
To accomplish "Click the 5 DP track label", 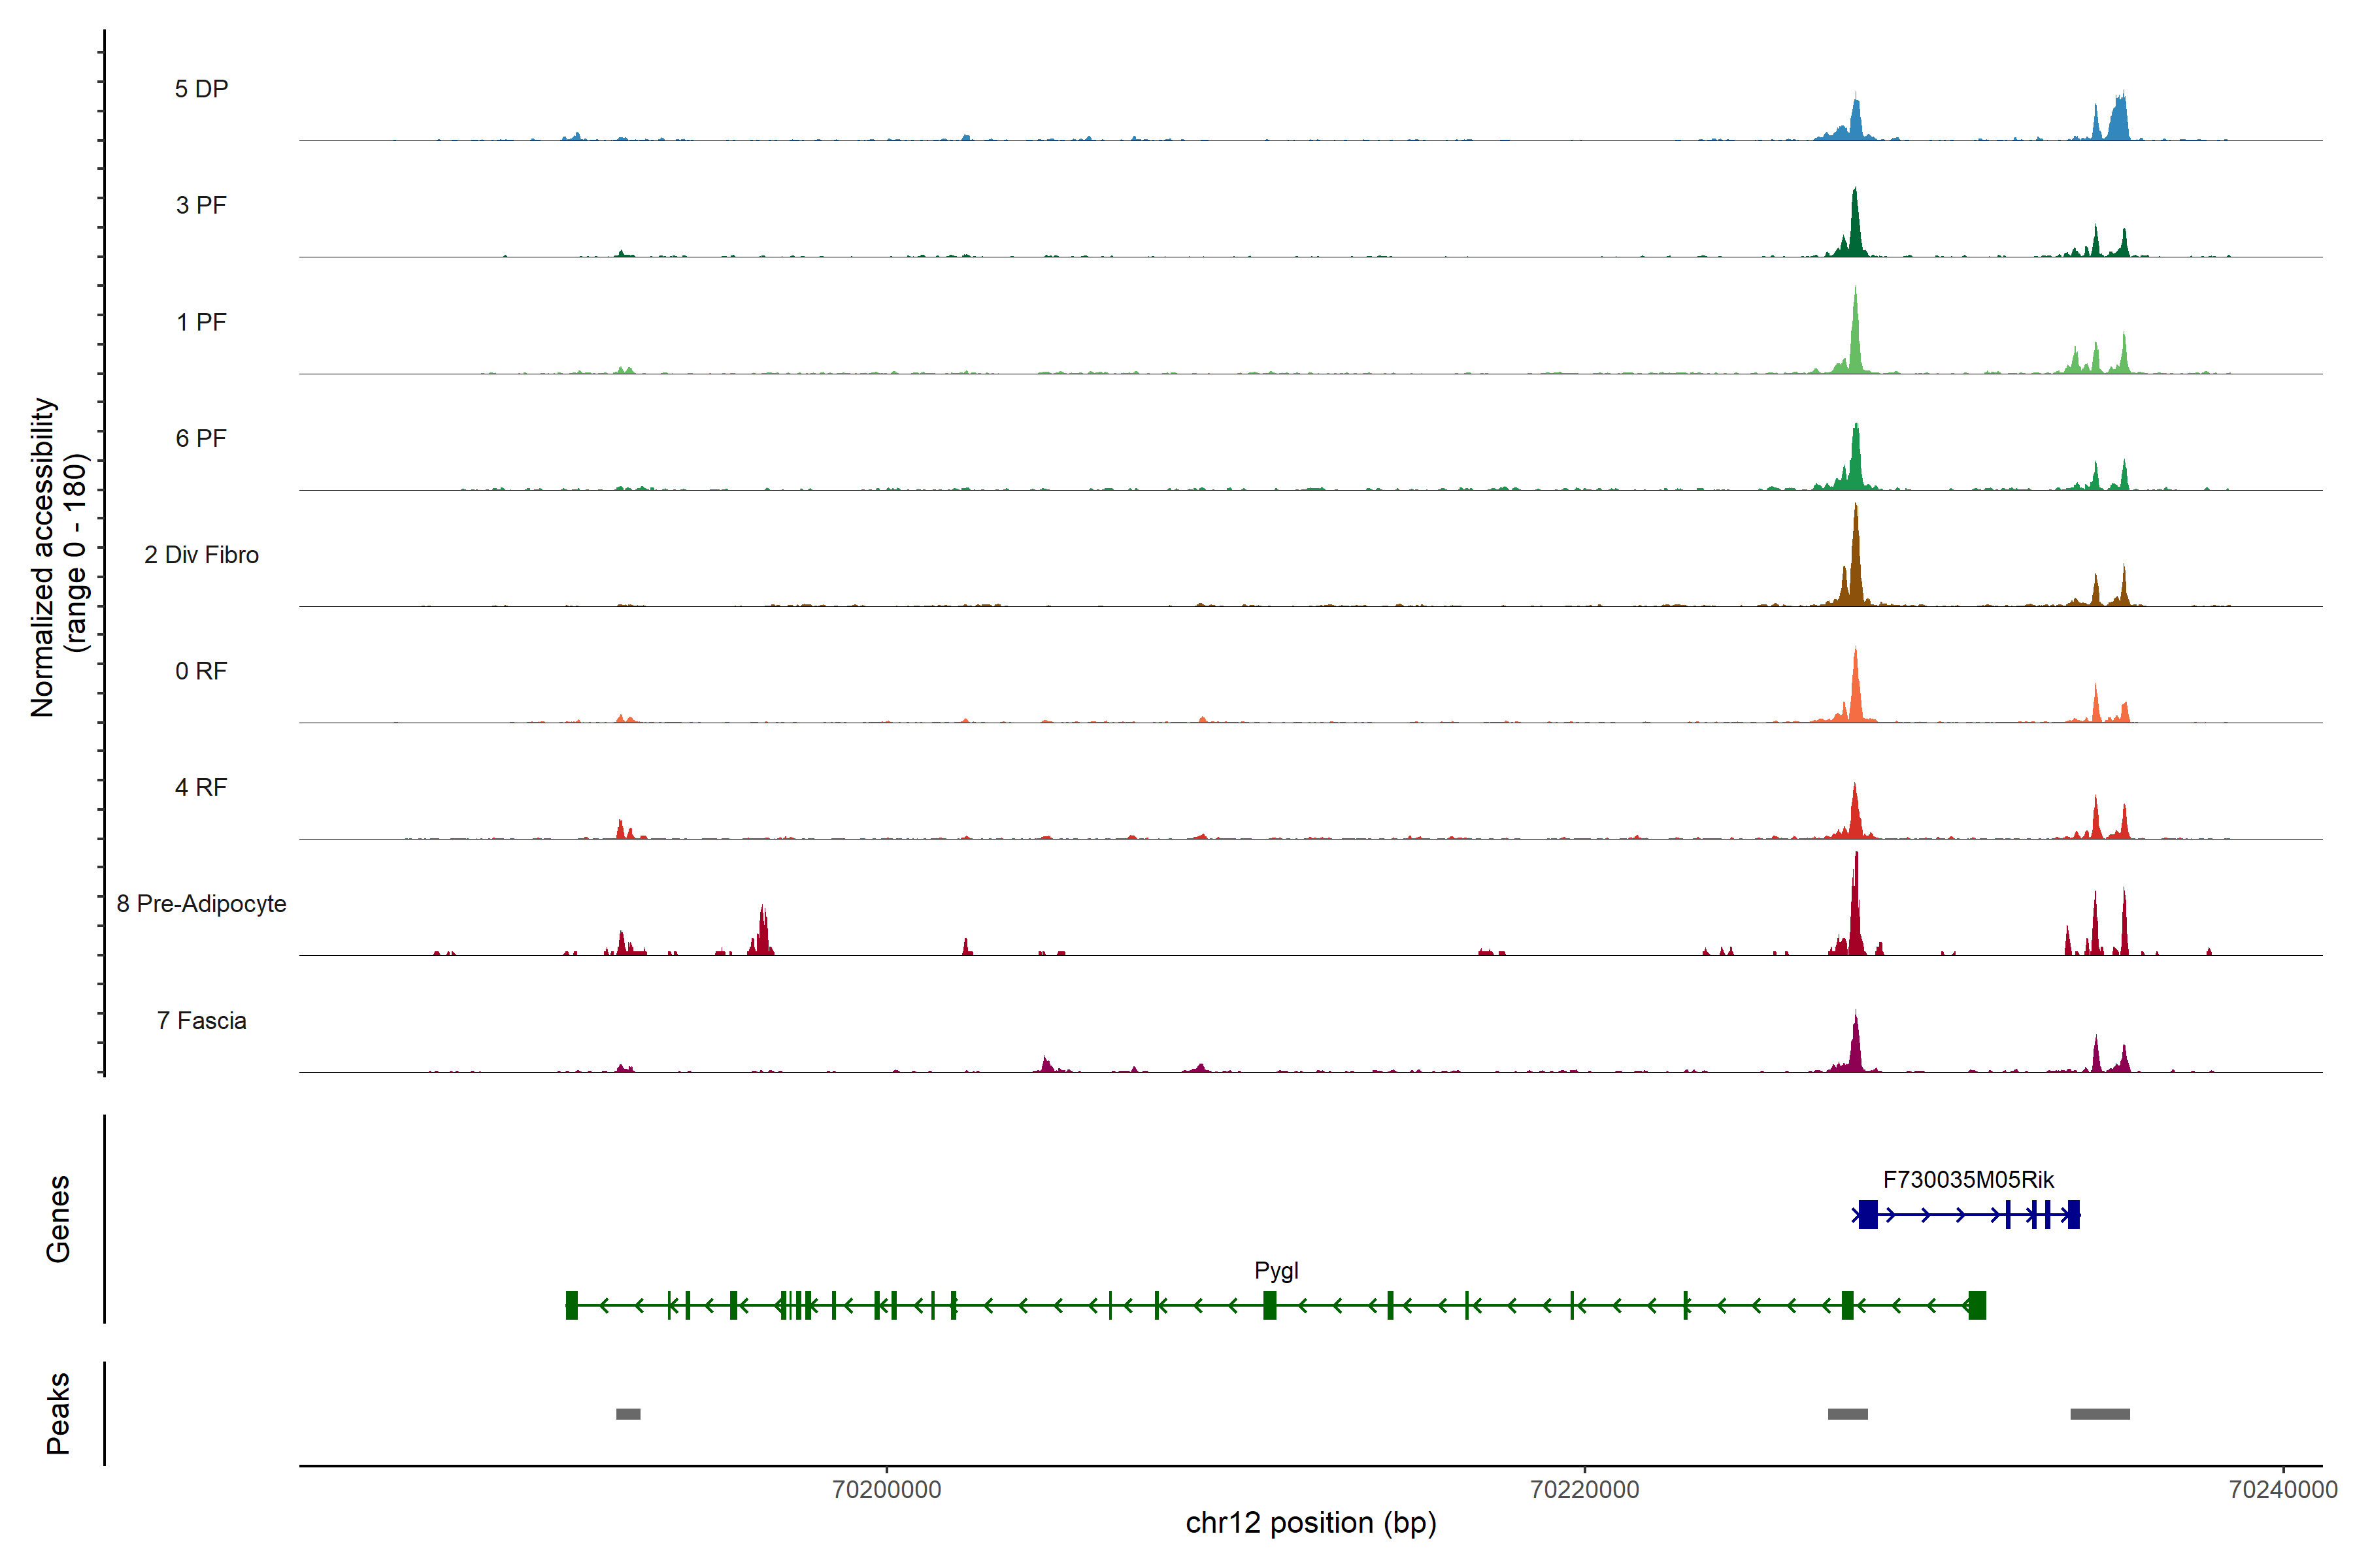I will point(201,89).
